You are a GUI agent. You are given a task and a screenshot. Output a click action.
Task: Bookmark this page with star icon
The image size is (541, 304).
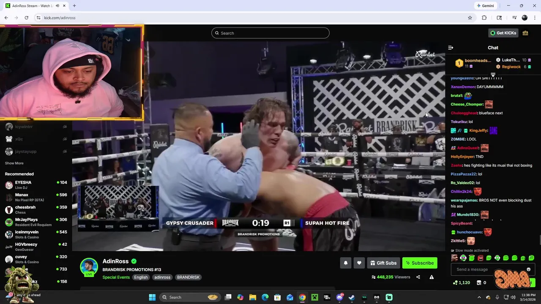(x=470, y=18)
